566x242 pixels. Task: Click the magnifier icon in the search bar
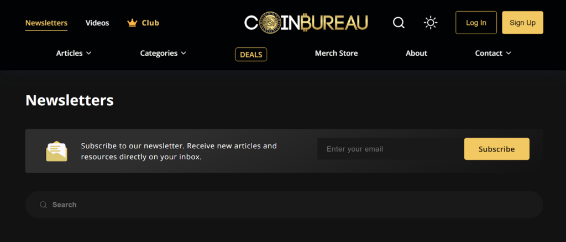[43, 205]
